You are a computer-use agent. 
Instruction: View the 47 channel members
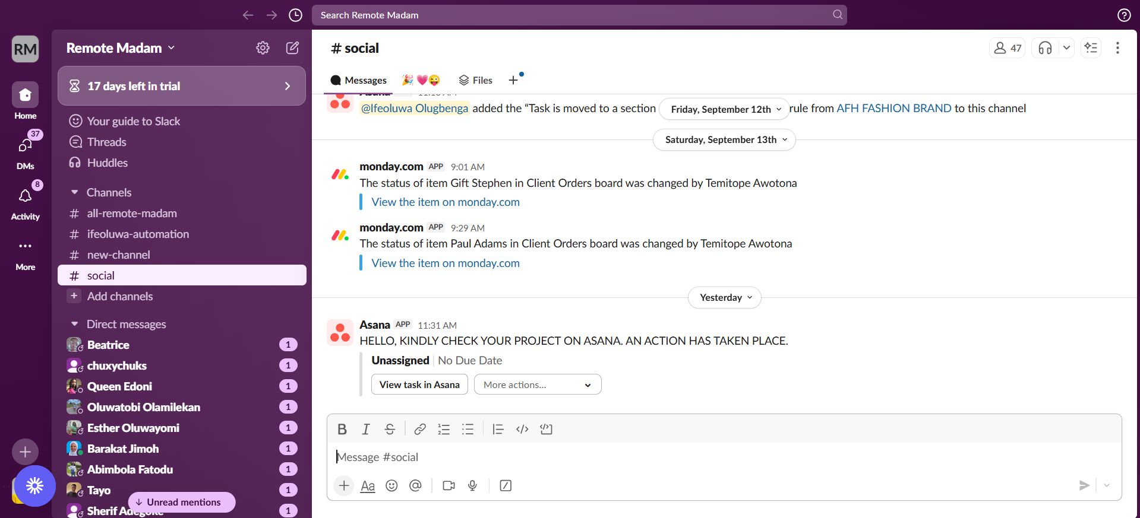pos(1008,48)
